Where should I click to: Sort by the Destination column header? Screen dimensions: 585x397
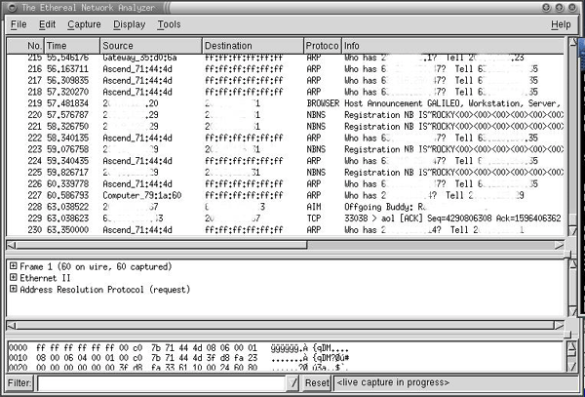pos(252,46)
